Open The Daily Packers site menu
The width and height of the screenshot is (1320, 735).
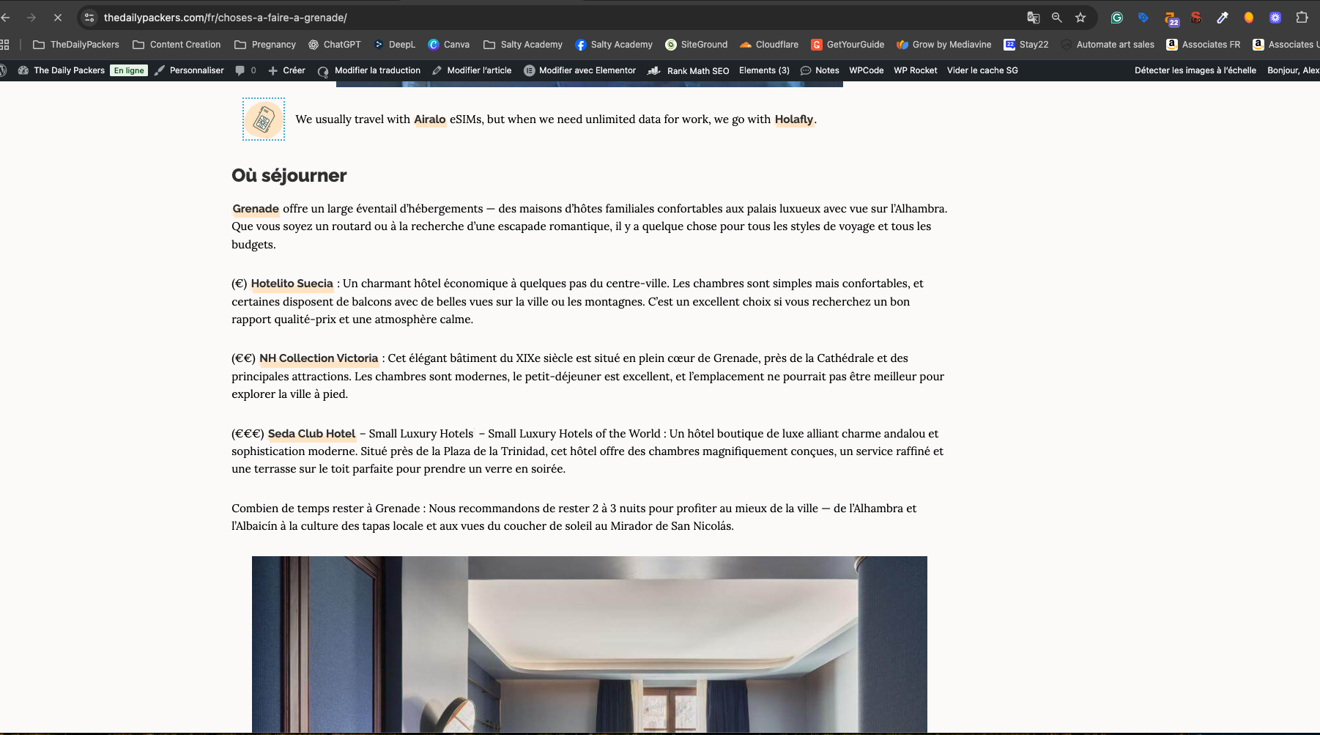coord(62,70)
